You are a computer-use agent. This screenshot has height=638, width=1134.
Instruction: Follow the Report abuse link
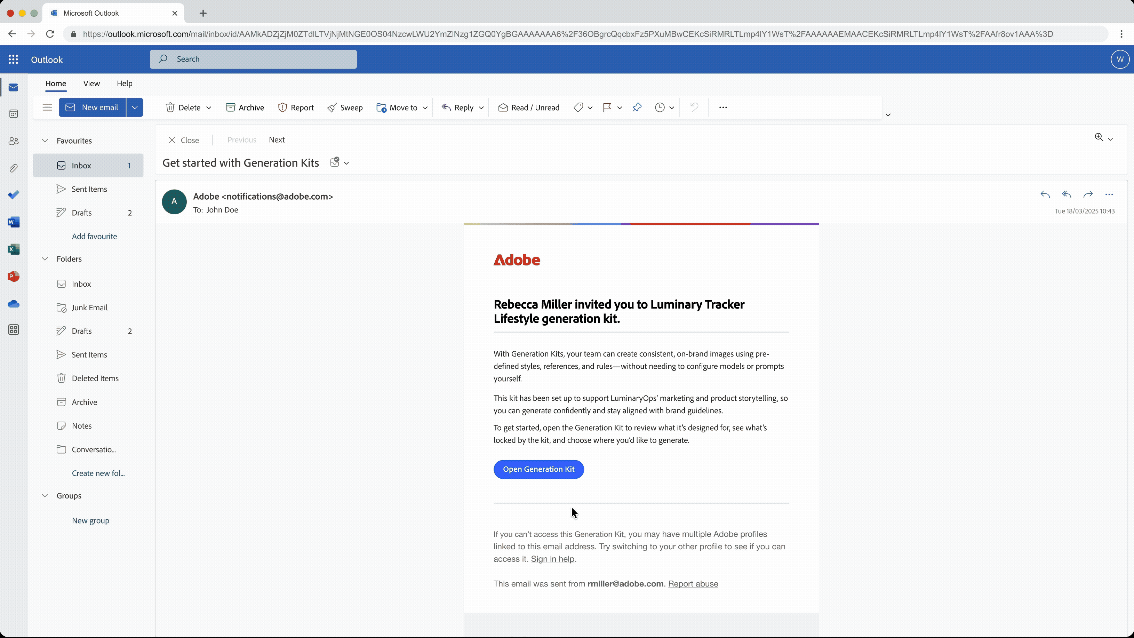[x=693, y=584]
